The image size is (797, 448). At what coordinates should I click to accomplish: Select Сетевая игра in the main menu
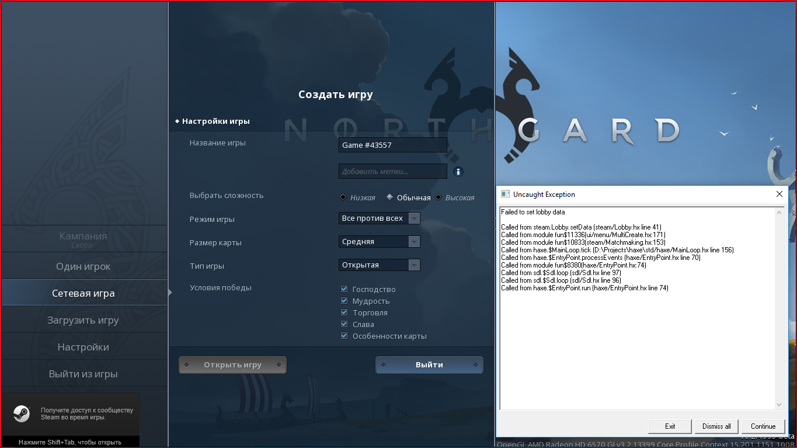(83, 293)
